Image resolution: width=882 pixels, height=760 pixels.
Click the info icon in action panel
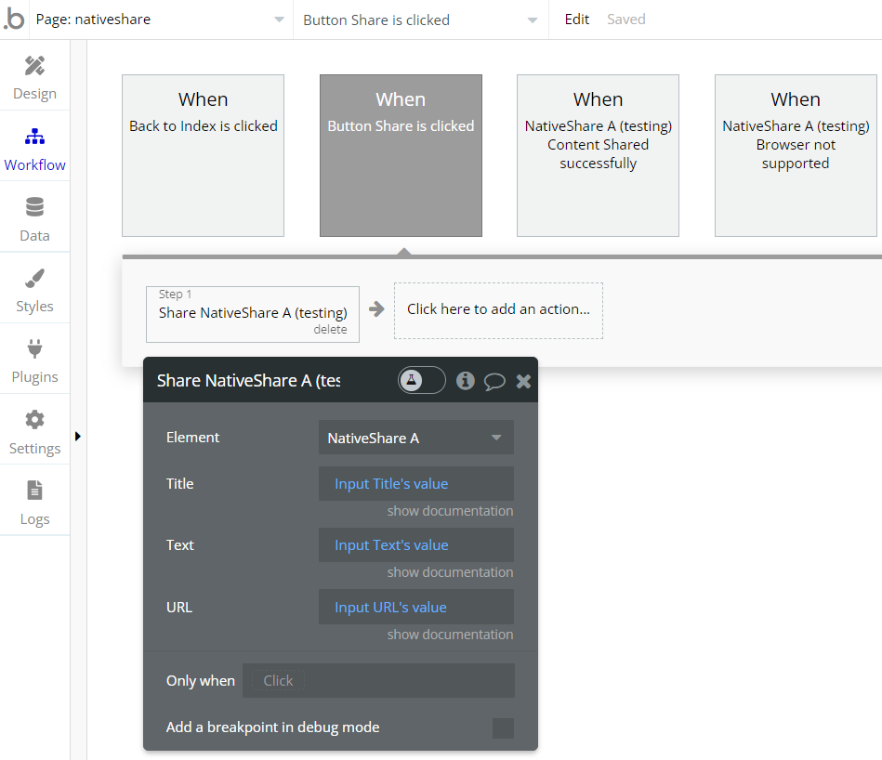466,381
